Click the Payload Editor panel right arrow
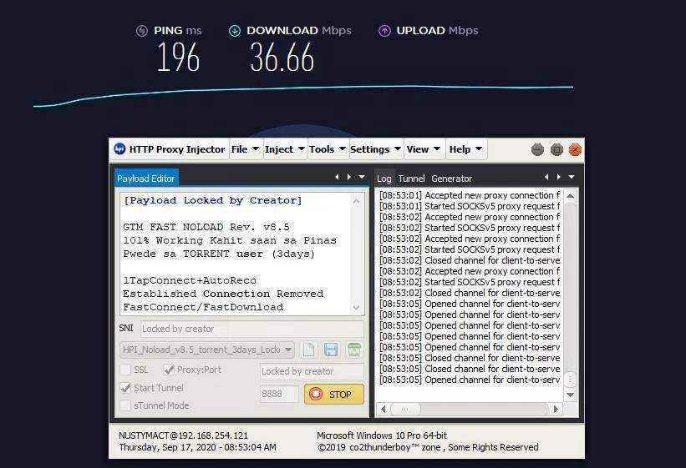 coord(348,177)
